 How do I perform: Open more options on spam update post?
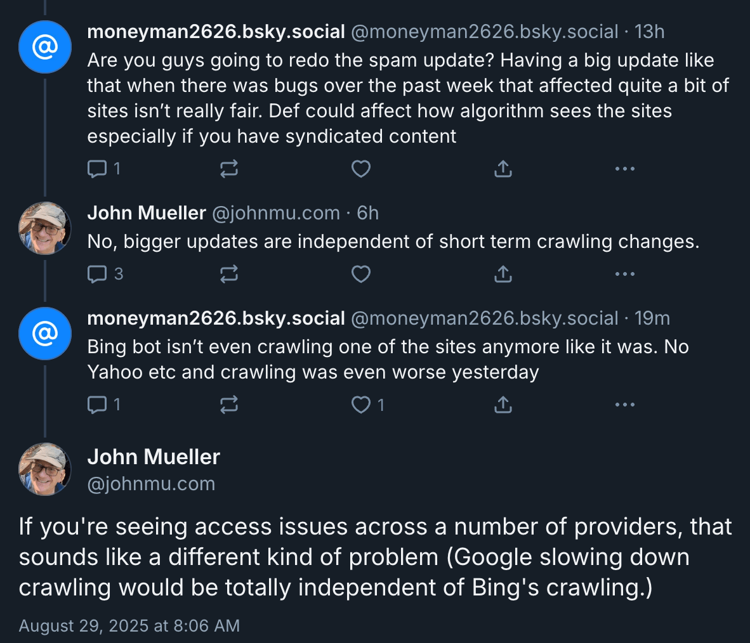click(x=624, y=169)
